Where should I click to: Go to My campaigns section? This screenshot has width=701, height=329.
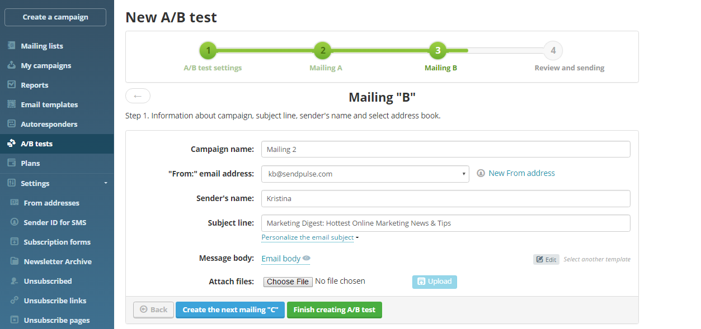coord(46,65)
